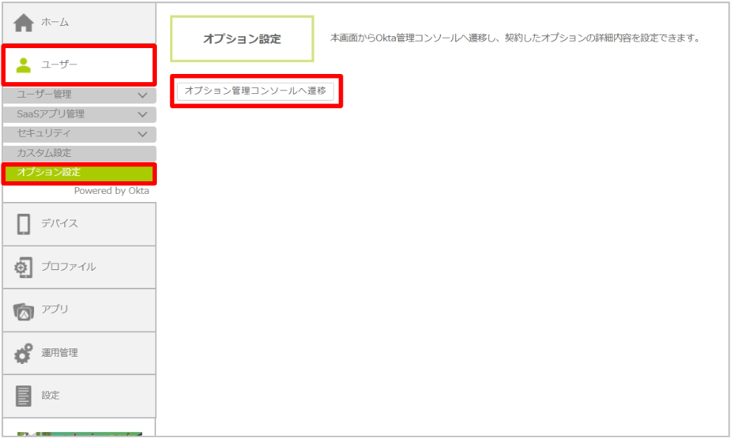This screenshot has width=731, height=438.
Task: Click the green user silhouette icon
Action: (x=24, y=65)
